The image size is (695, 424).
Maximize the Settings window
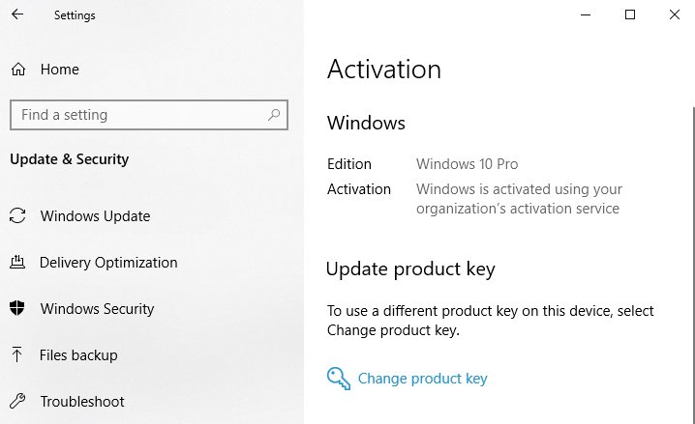pos(630,14)
